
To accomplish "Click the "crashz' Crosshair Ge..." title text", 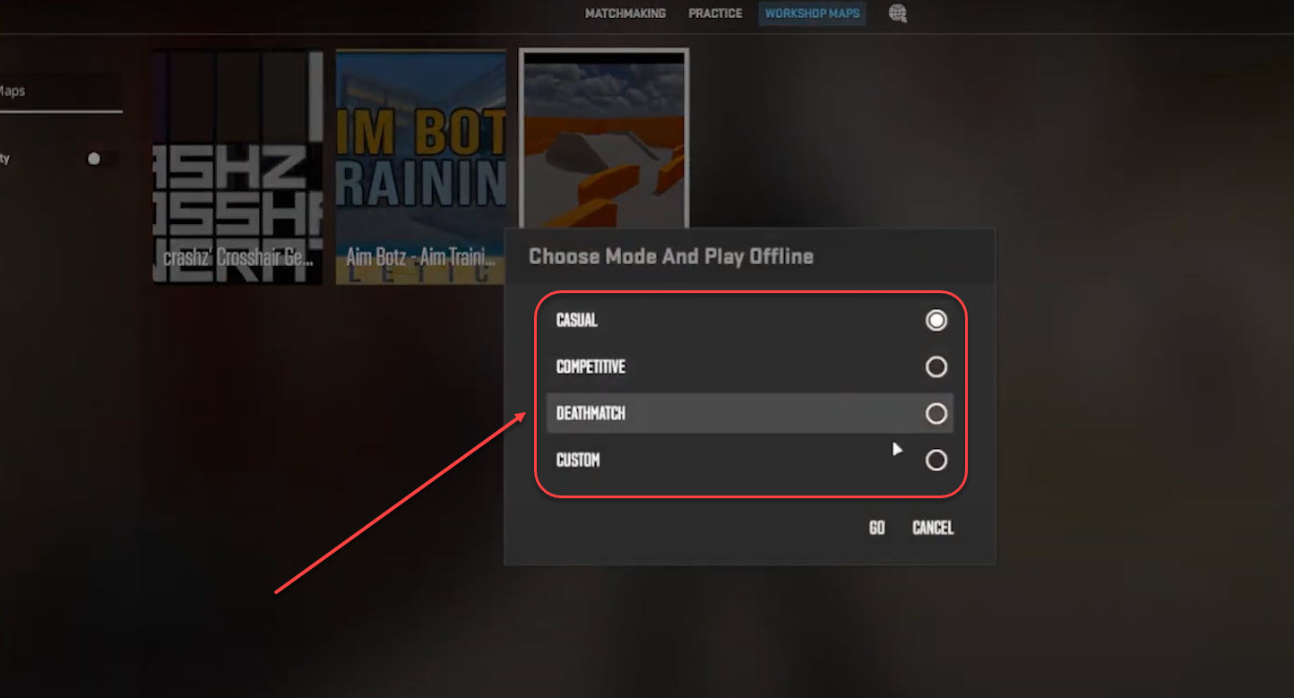I will coord(238,259).
